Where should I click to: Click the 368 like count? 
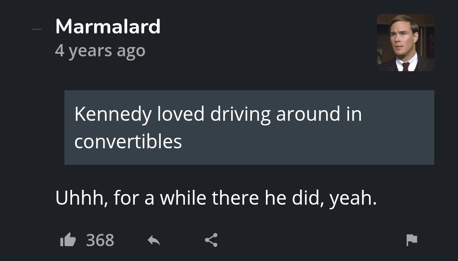tap(100, 240)
